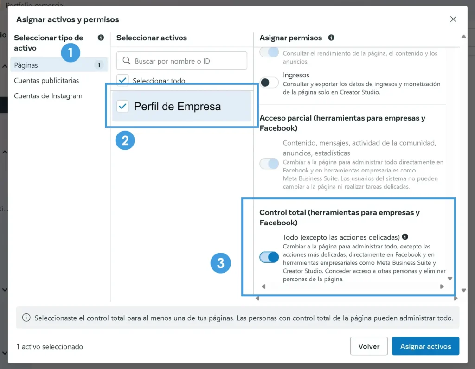Select the Páginas asset type
Image resolution: width=475 pixels, height=369 pixels.
[59, 65]
